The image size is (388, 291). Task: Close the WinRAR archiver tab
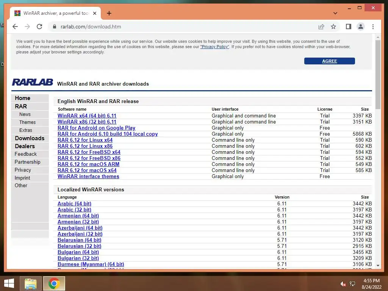tap(94, 13)
